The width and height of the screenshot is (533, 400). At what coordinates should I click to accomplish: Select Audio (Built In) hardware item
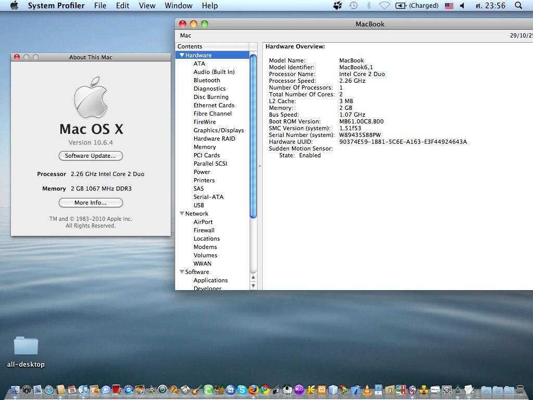[214, 72]
